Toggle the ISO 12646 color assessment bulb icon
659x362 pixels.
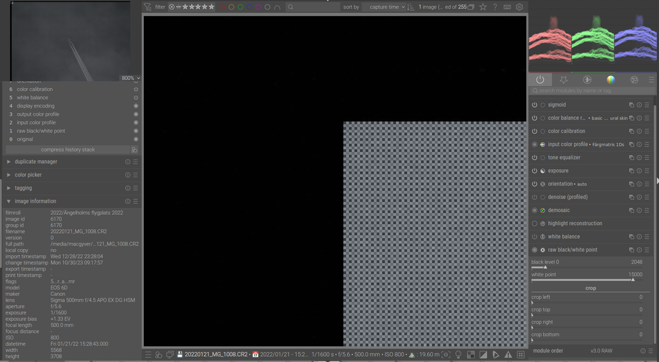(x=458, y=355)
